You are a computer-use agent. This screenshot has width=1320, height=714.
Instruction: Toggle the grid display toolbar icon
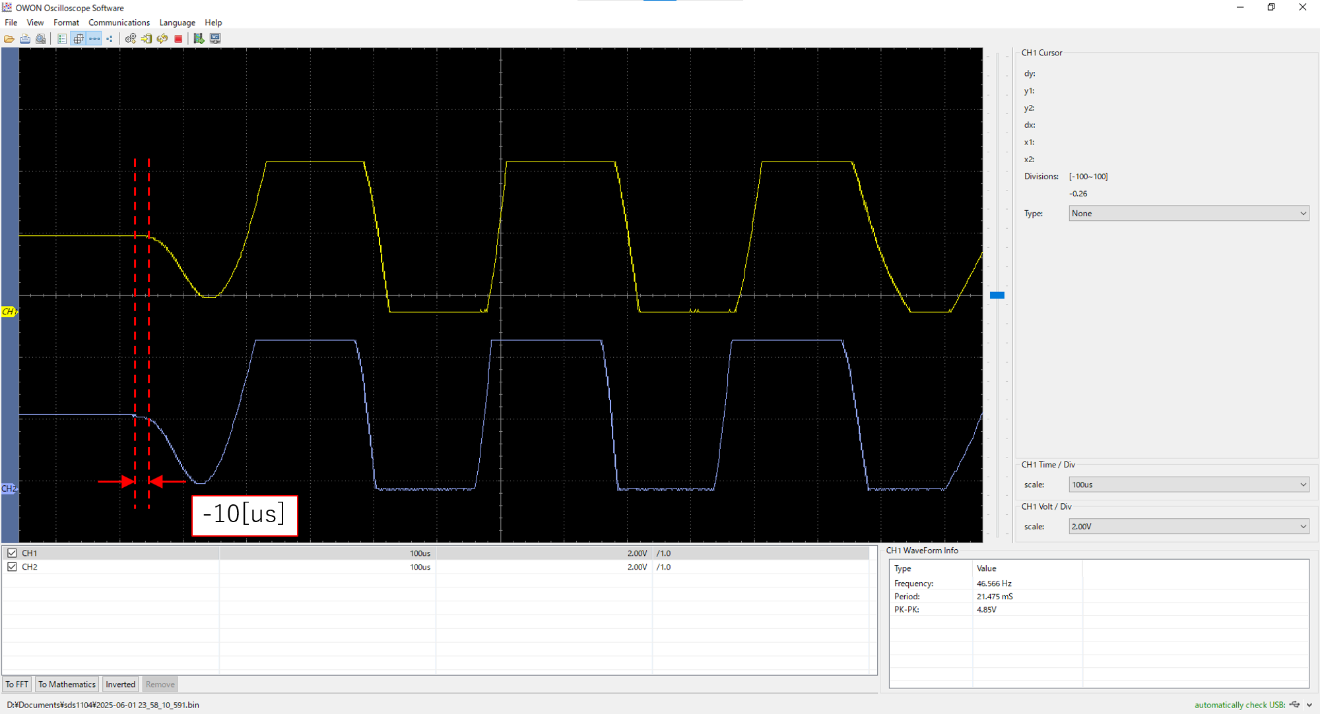pos(79,39)
